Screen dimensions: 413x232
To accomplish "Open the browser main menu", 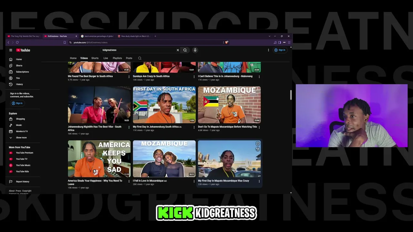I will (289, 42).
